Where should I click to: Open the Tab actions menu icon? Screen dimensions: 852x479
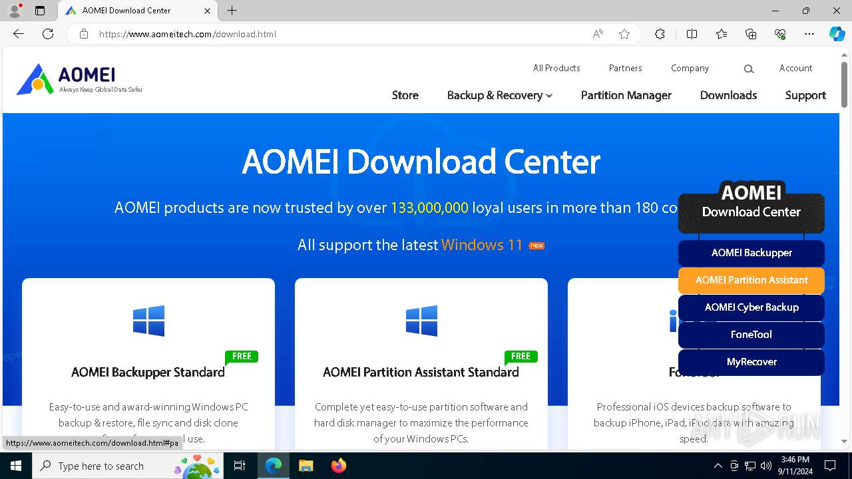tap(40, 11)
